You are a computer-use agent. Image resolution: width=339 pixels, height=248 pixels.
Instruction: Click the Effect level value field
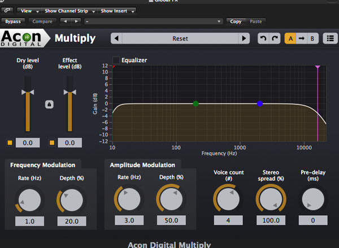point(70,143)
